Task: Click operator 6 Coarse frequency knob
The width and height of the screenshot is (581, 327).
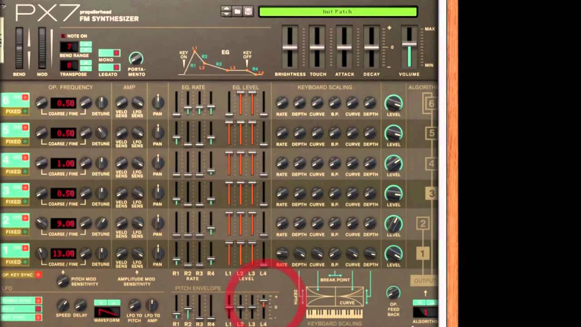Action: pos(42,103)
